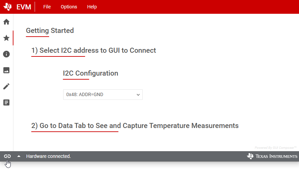Screen dimensions: 299x171
Task: Click the "Go to Data Tab" step heading
Action: point(135,126)
